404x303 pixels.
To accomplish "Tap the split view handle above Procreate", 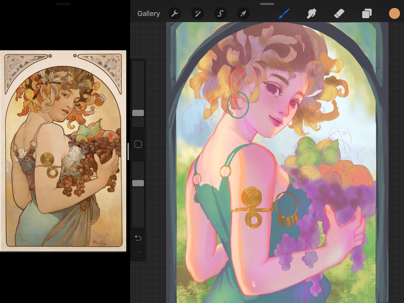I will click(x=267, y=4).
